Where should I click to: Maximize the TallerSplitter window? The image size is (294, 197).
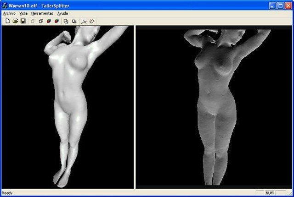pyautogui.click(x=281, y=5)
